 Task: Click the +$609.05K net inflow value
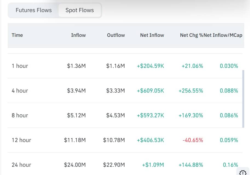(x=150, y=91)
